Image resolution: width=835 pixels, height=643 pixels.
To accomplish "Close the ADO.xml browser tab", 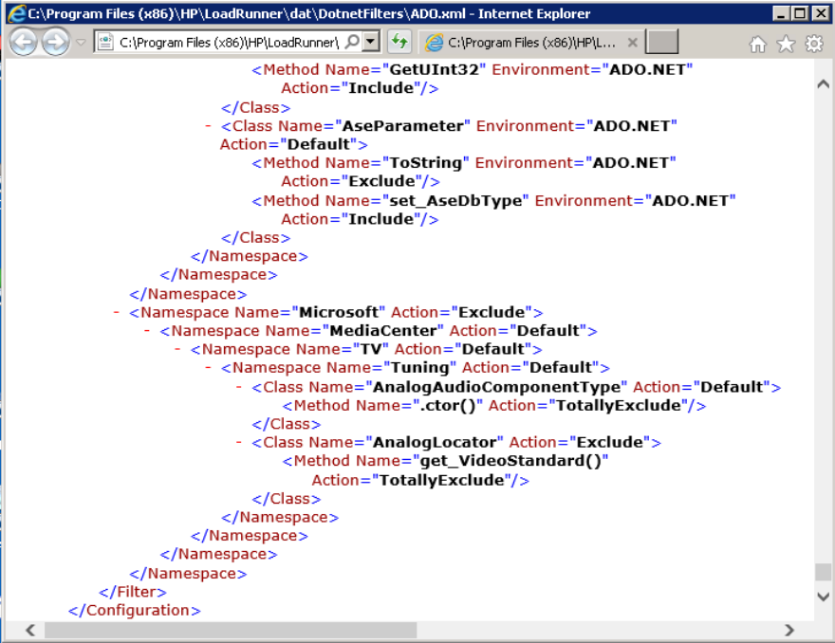I will pos(632,42).
